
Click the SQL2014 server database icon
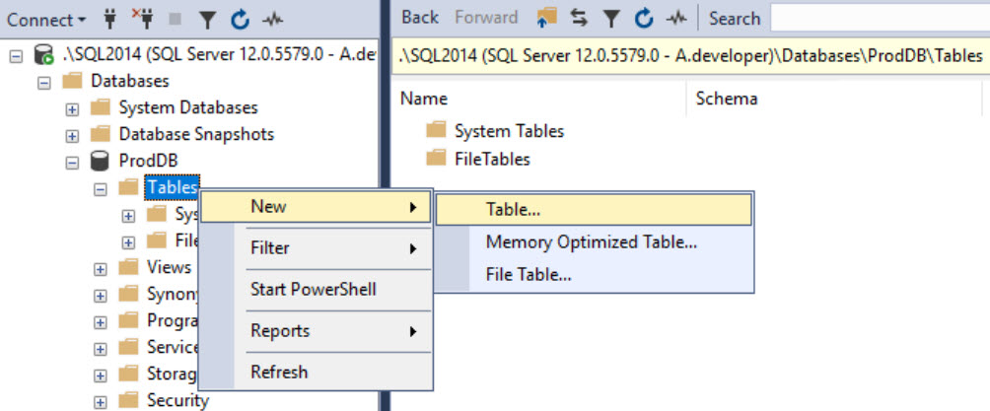pyautogui.click(x=44, y=55)
